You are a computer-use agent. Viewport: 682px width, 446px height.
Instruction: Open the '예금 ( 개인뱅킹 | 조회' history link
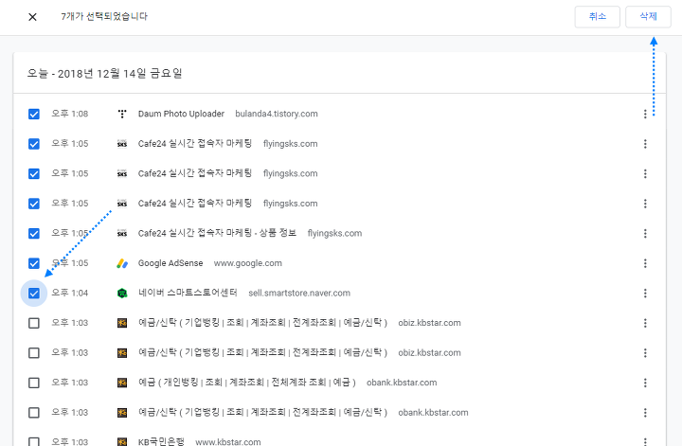[x=246, y=383]
